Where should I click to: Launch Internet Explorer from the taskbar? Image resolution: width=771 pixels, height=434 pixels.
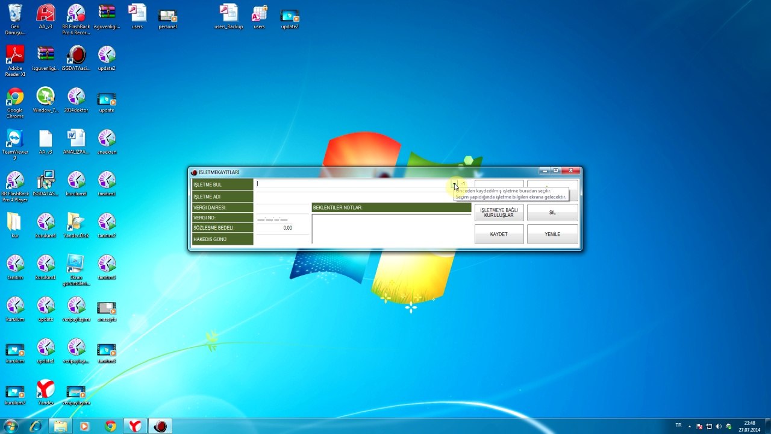point(36,426)
